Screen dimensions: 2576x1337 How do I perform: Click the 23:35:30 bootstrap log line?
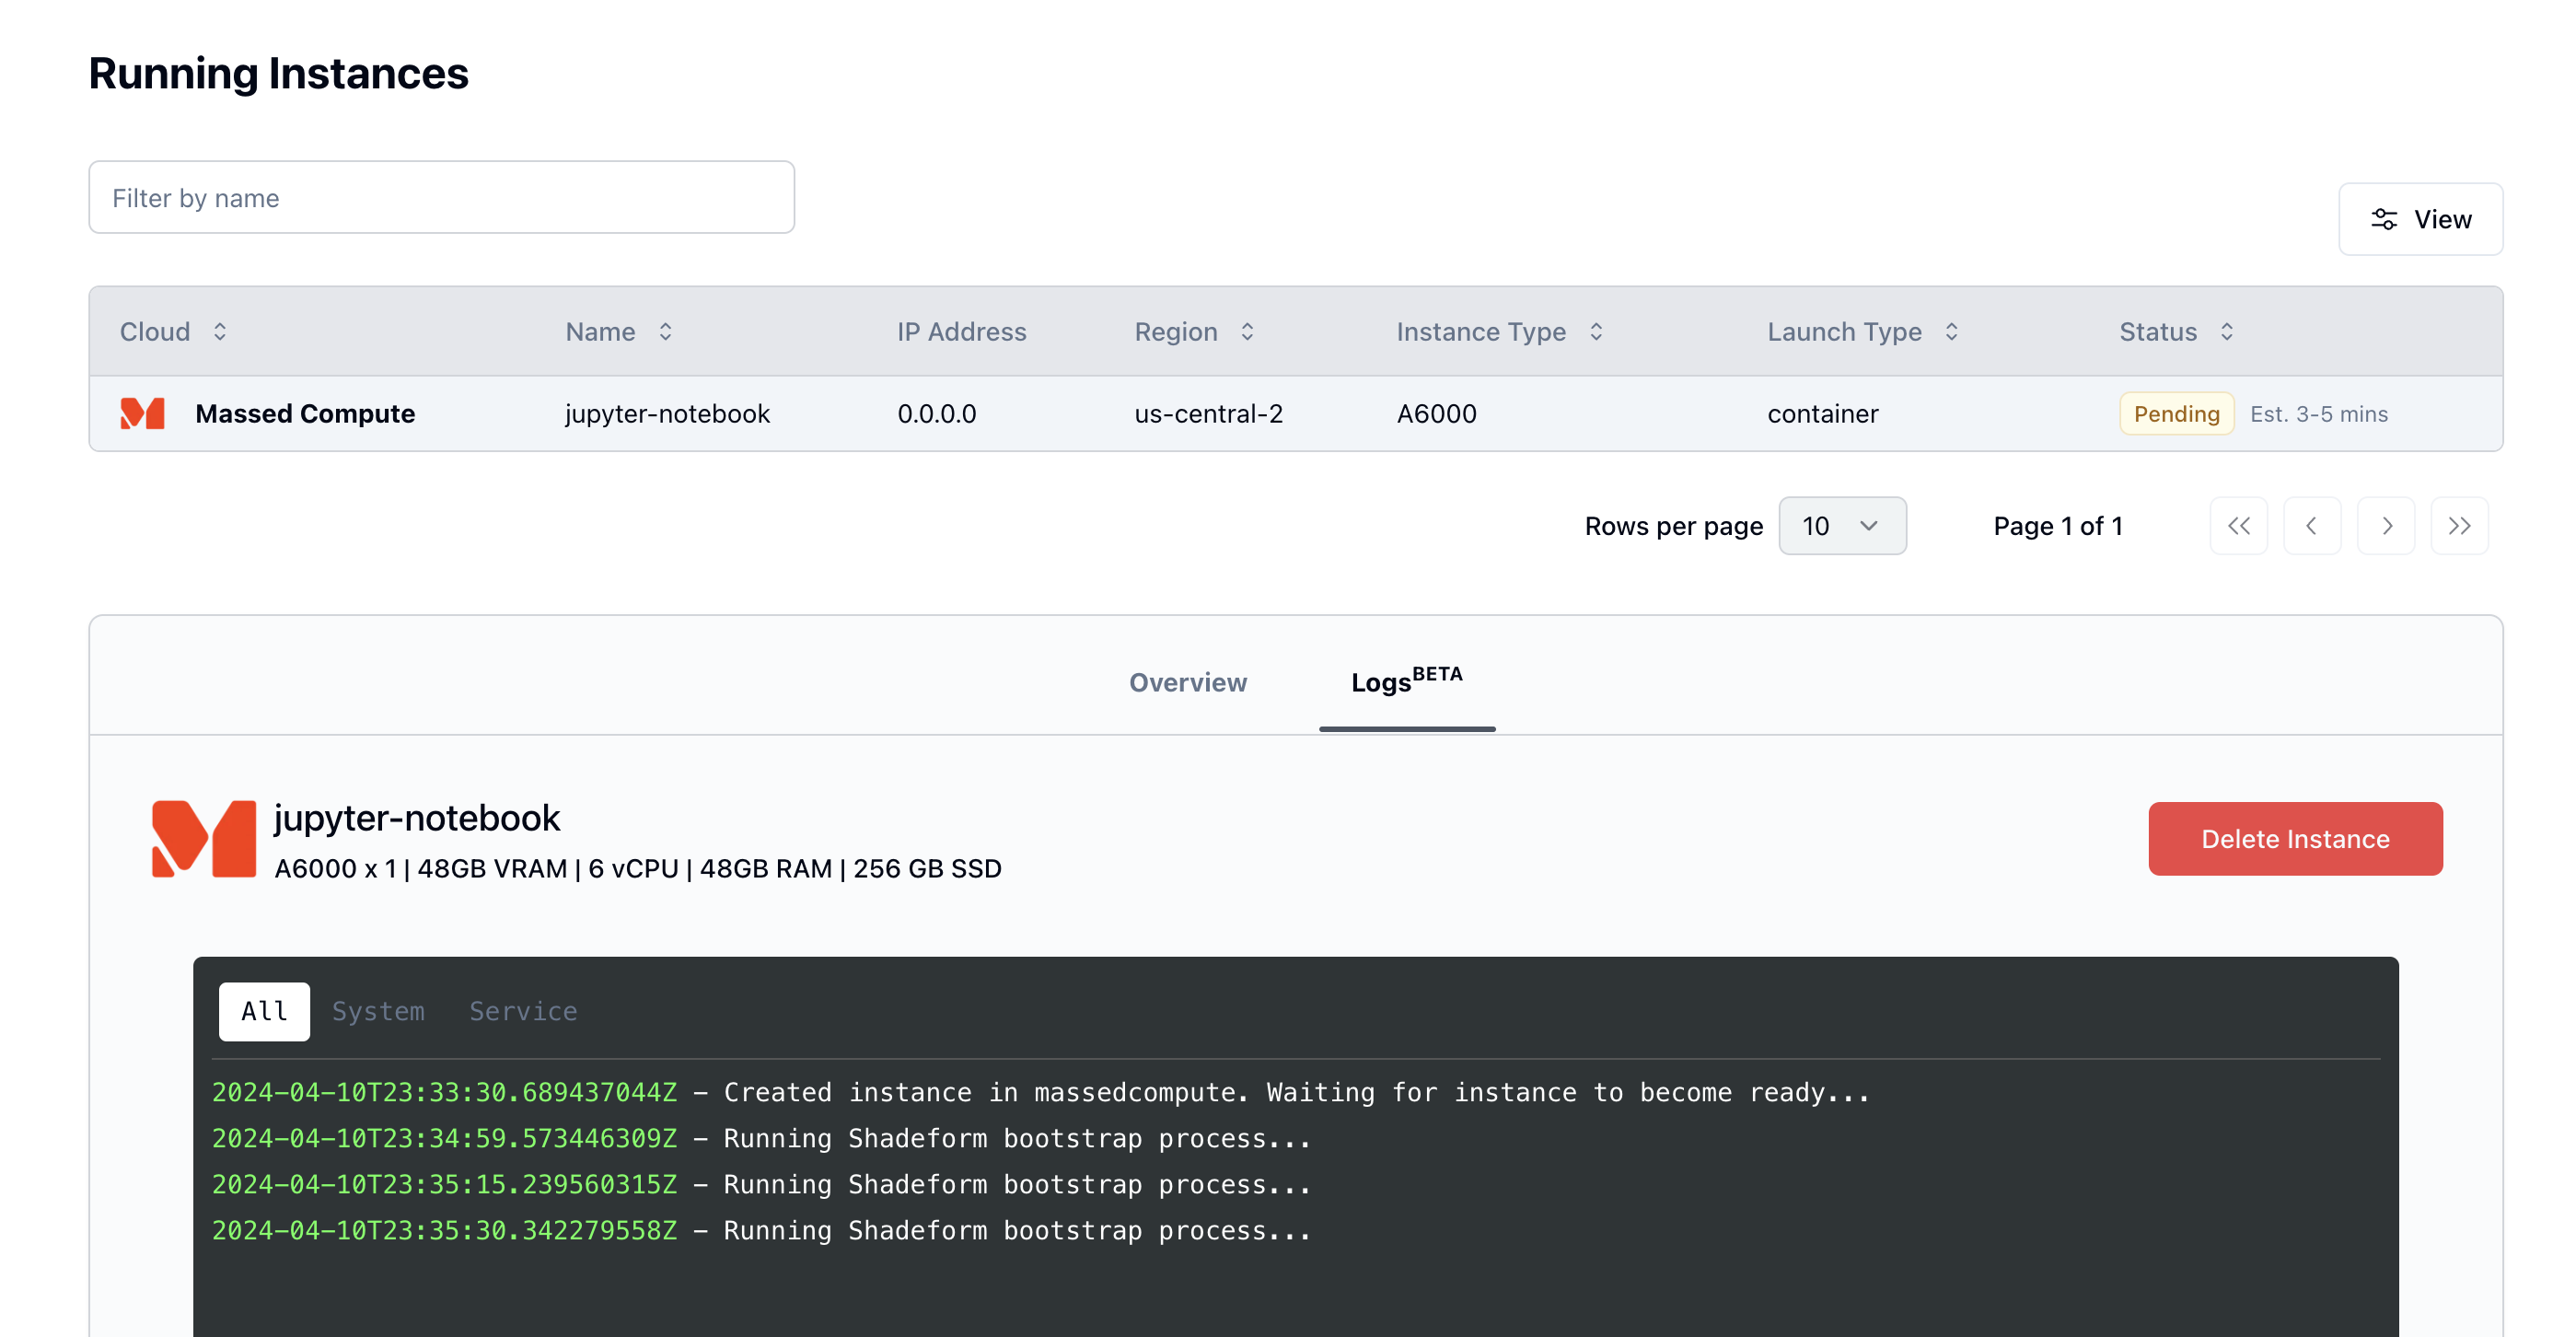point(761,1230)
